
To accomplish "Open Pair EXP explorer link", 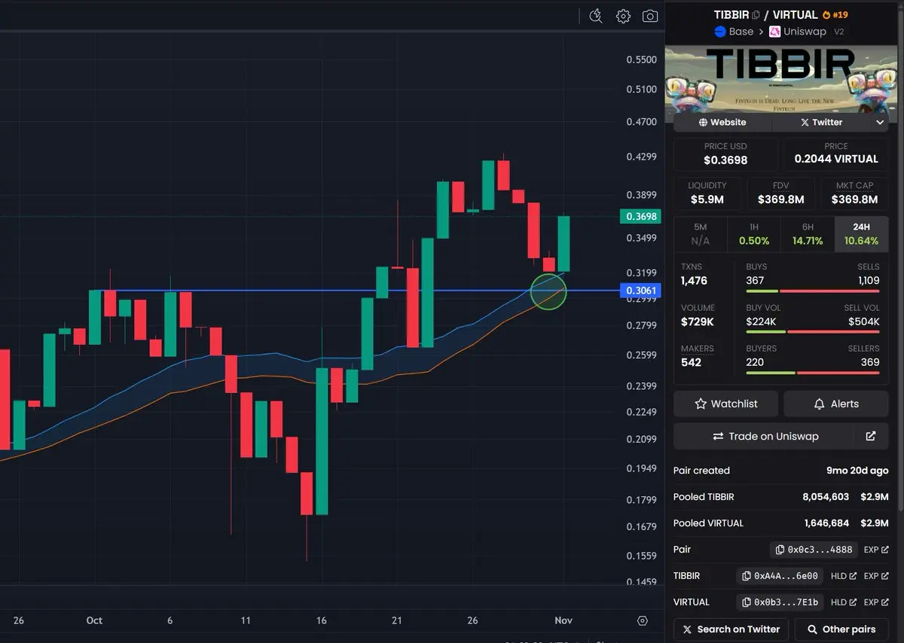I will click(876, 550).
